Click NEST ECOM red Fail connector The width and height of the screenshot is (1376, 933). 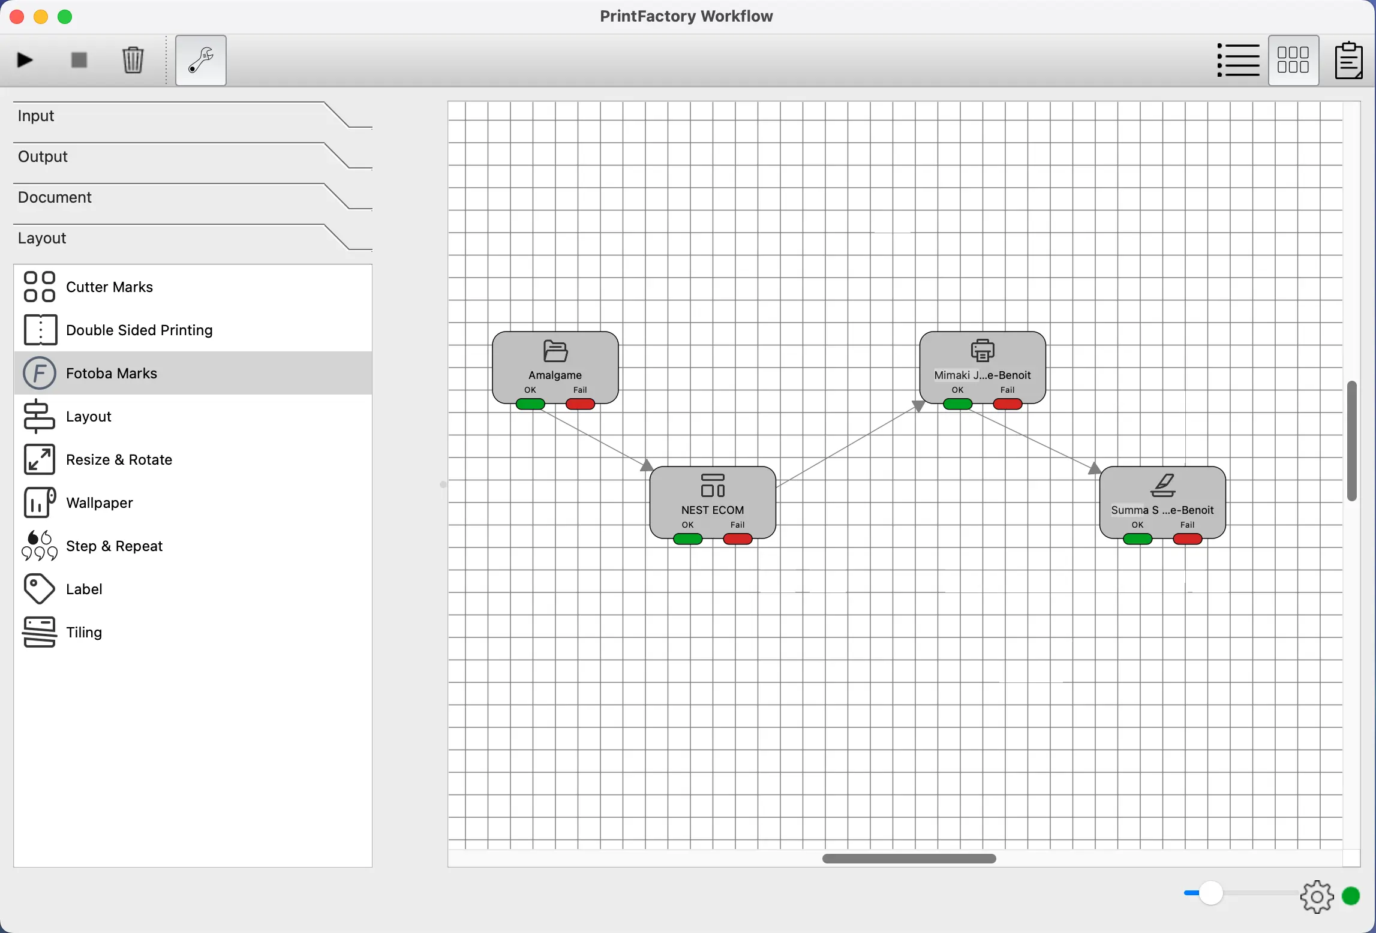738,539
